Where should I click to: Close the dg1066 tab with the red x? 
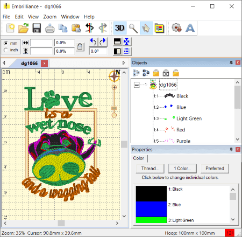[44, 64]
